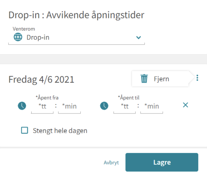
Task: Open the three-dot options menu
Action: click(x=197, y=78)
